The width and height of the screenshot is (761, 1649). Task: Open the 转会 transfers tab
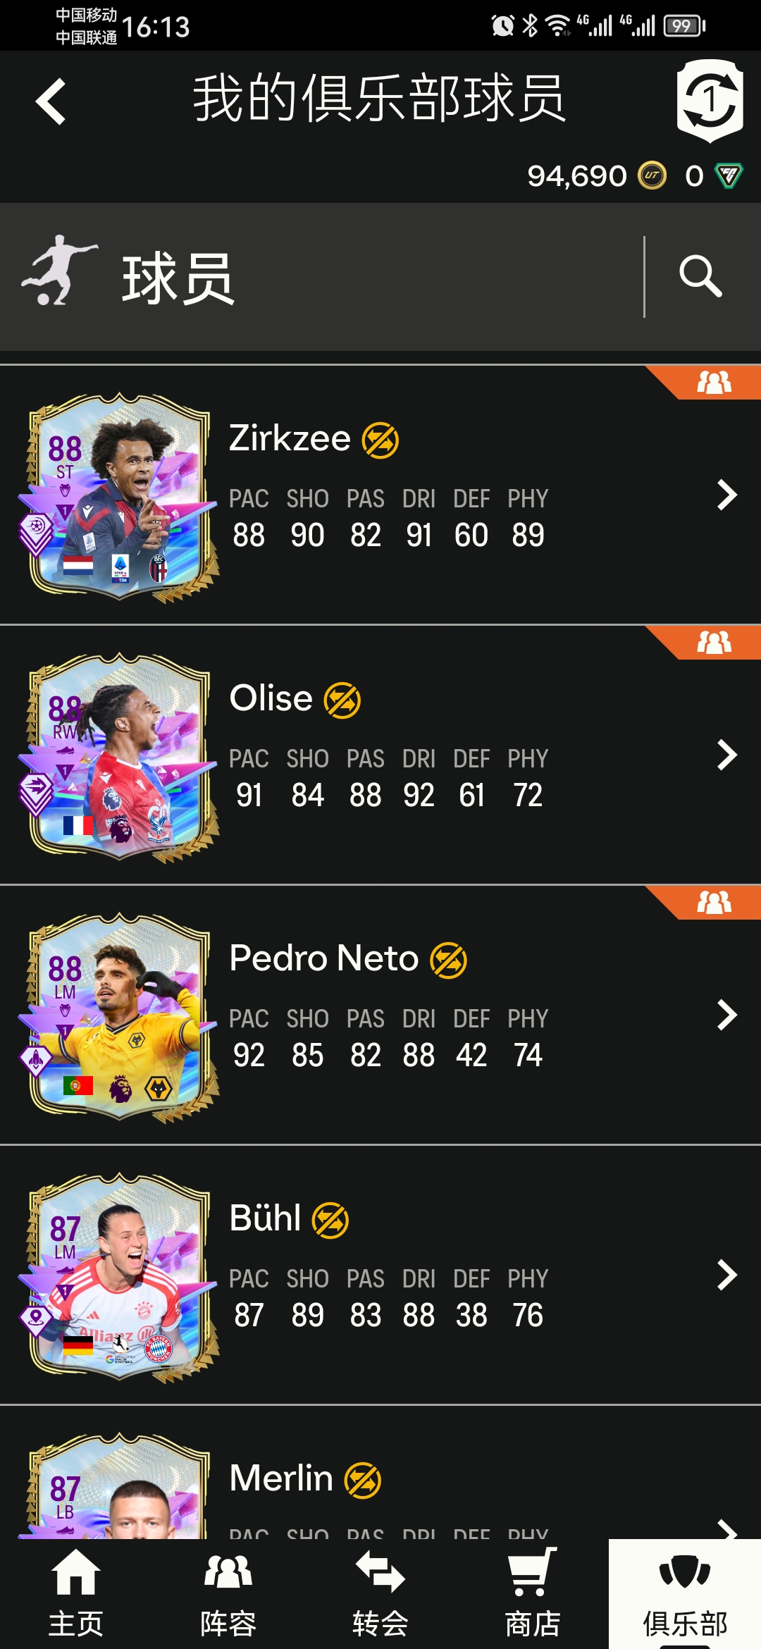[x=380, y=1594]
